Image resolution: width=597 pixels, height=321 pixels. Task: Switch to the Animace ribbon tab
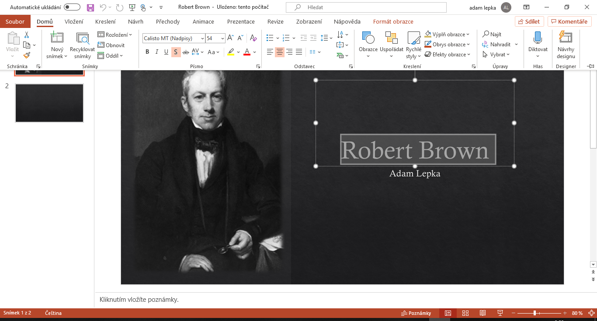203,21
